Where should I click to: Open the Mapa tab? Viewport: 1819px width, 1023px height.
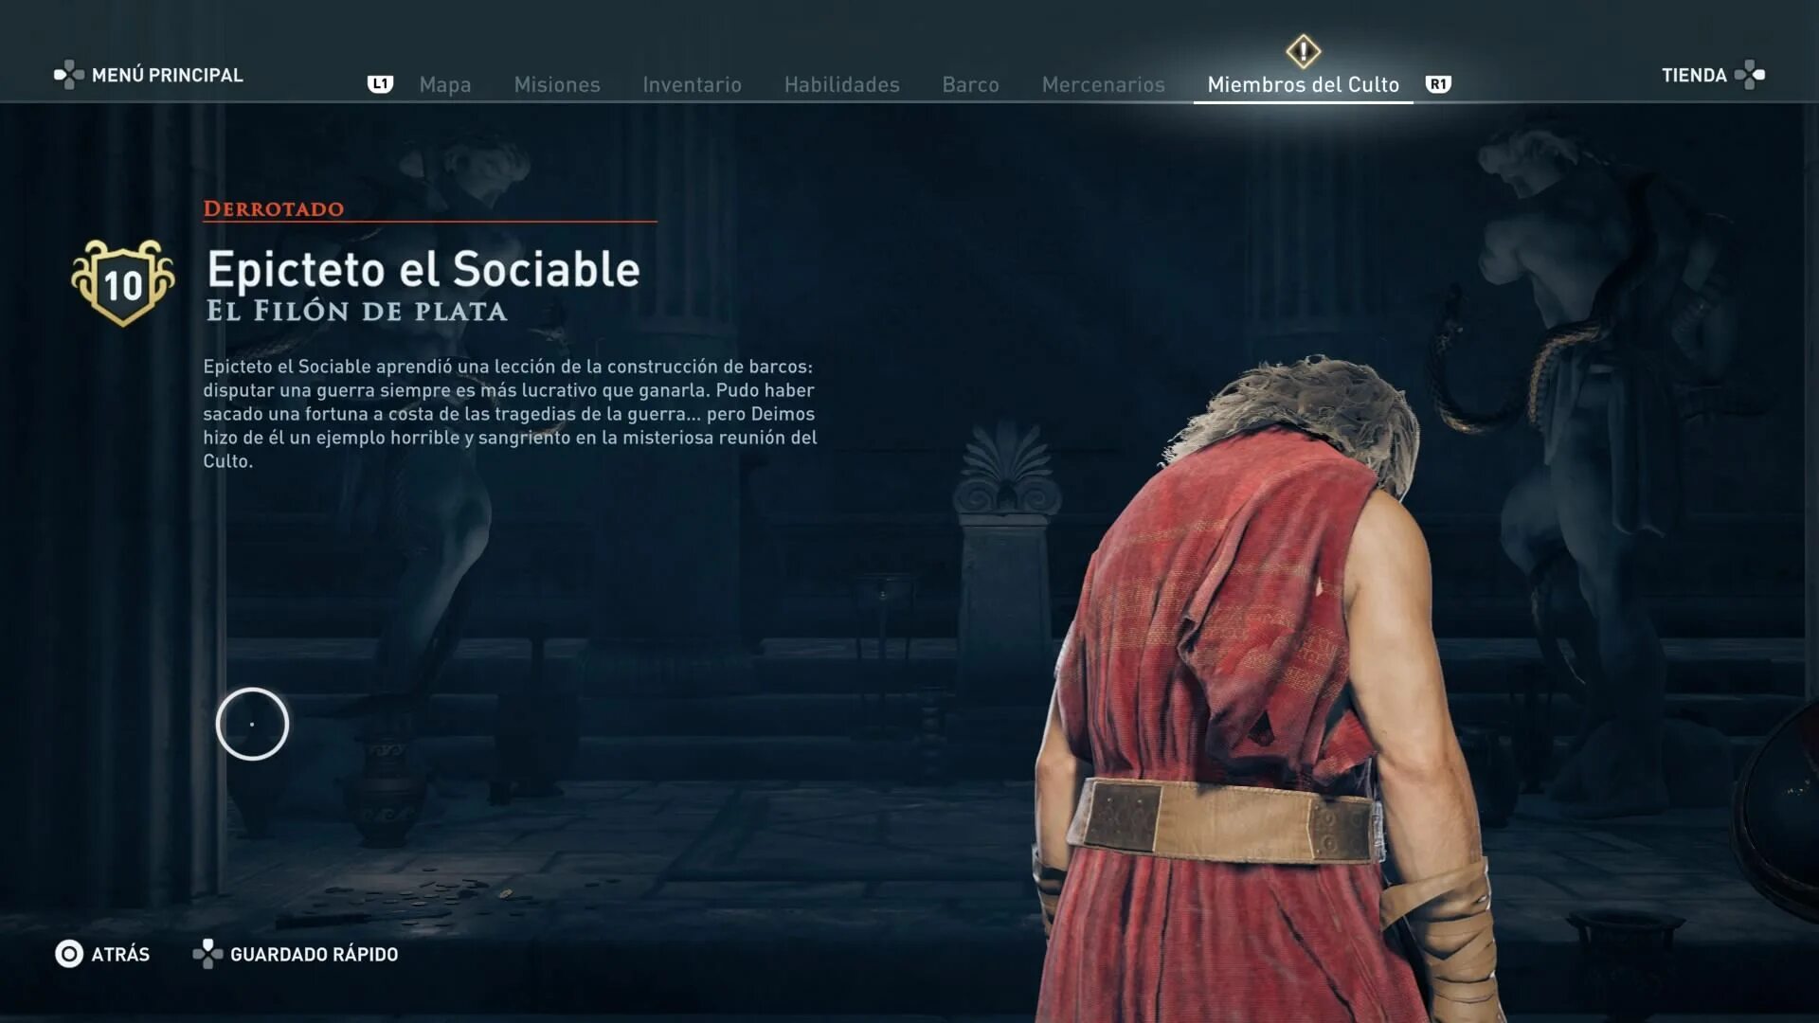click(445, 84)
